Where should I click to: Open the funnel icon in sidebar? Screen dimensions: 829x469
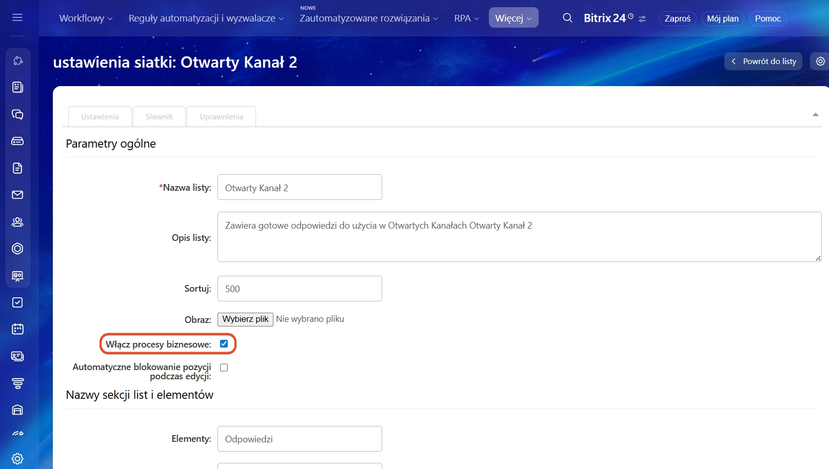tap(17, 383)
